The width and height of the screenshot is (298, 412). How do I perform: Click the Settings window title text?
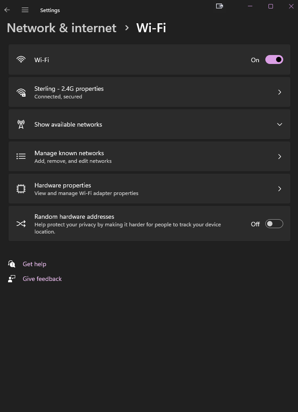click(x=50, y=10)
